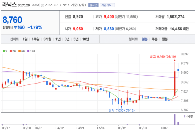Click the purple 거래량 volume legend marker
This screenshot has width=195, height=133.
pos(185,116)
